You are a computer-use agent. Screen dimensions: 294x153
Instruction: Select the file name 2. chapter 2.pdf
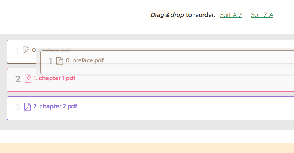click(55, 106)
